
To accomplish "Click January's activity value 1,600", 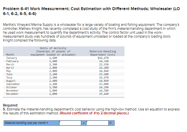I will click(x=53, y=58).
